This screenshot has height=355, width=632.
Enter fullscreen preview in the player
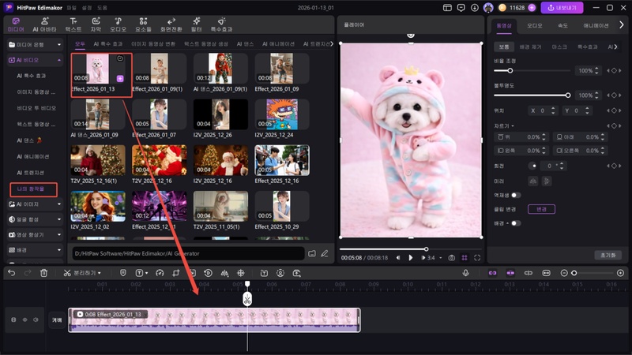coord(477,258)
